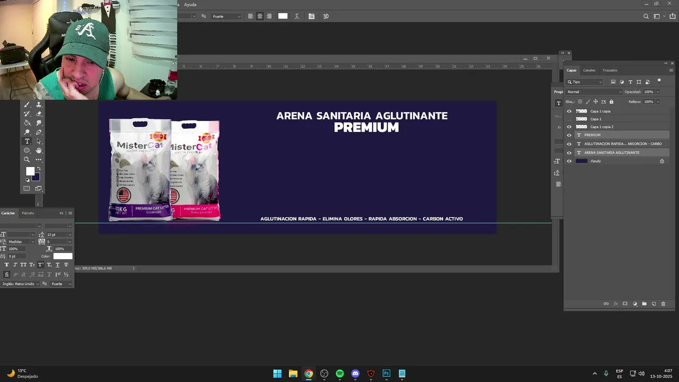Hide the AGLUTINACION RAPIDA text layer
The width and height of the screenshot is (679, 382).
[569, 144]
